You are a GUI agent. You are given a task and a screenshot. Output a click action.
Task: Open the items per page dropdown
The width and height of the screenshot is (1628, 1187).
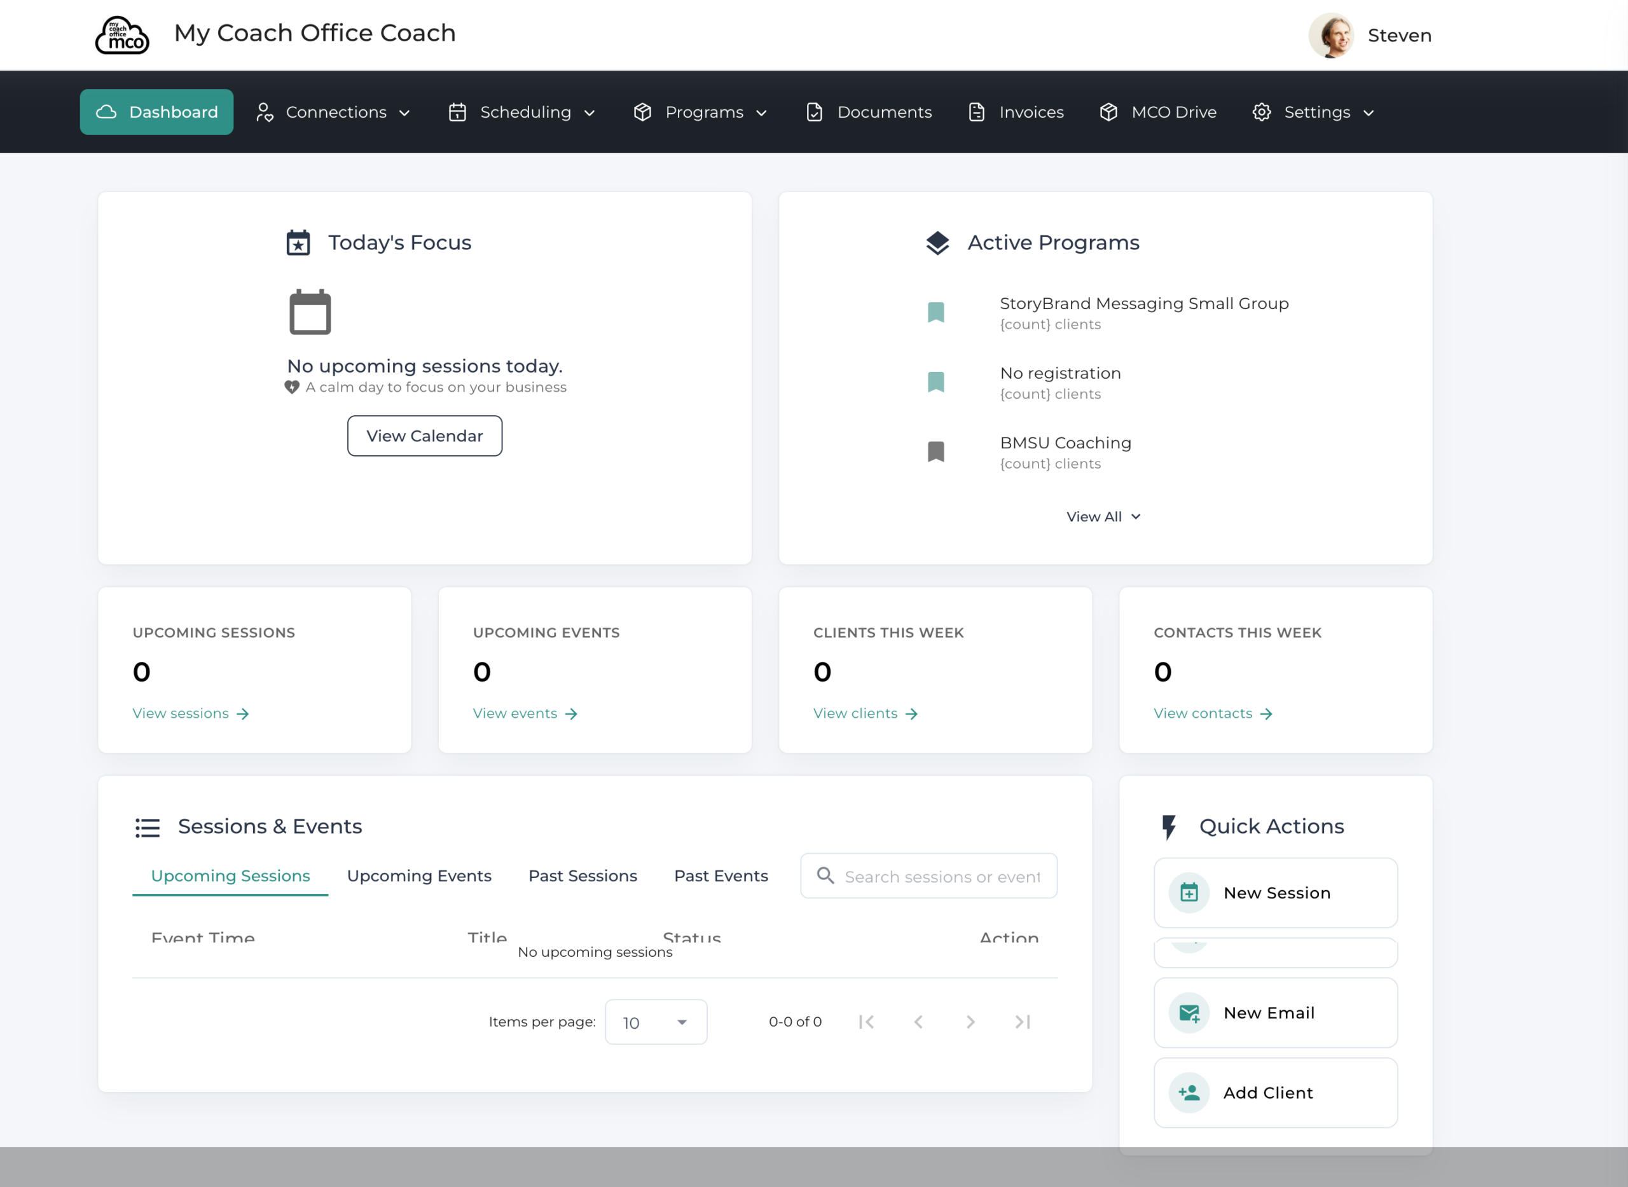pyautogui.click(x=656, y=1022)
